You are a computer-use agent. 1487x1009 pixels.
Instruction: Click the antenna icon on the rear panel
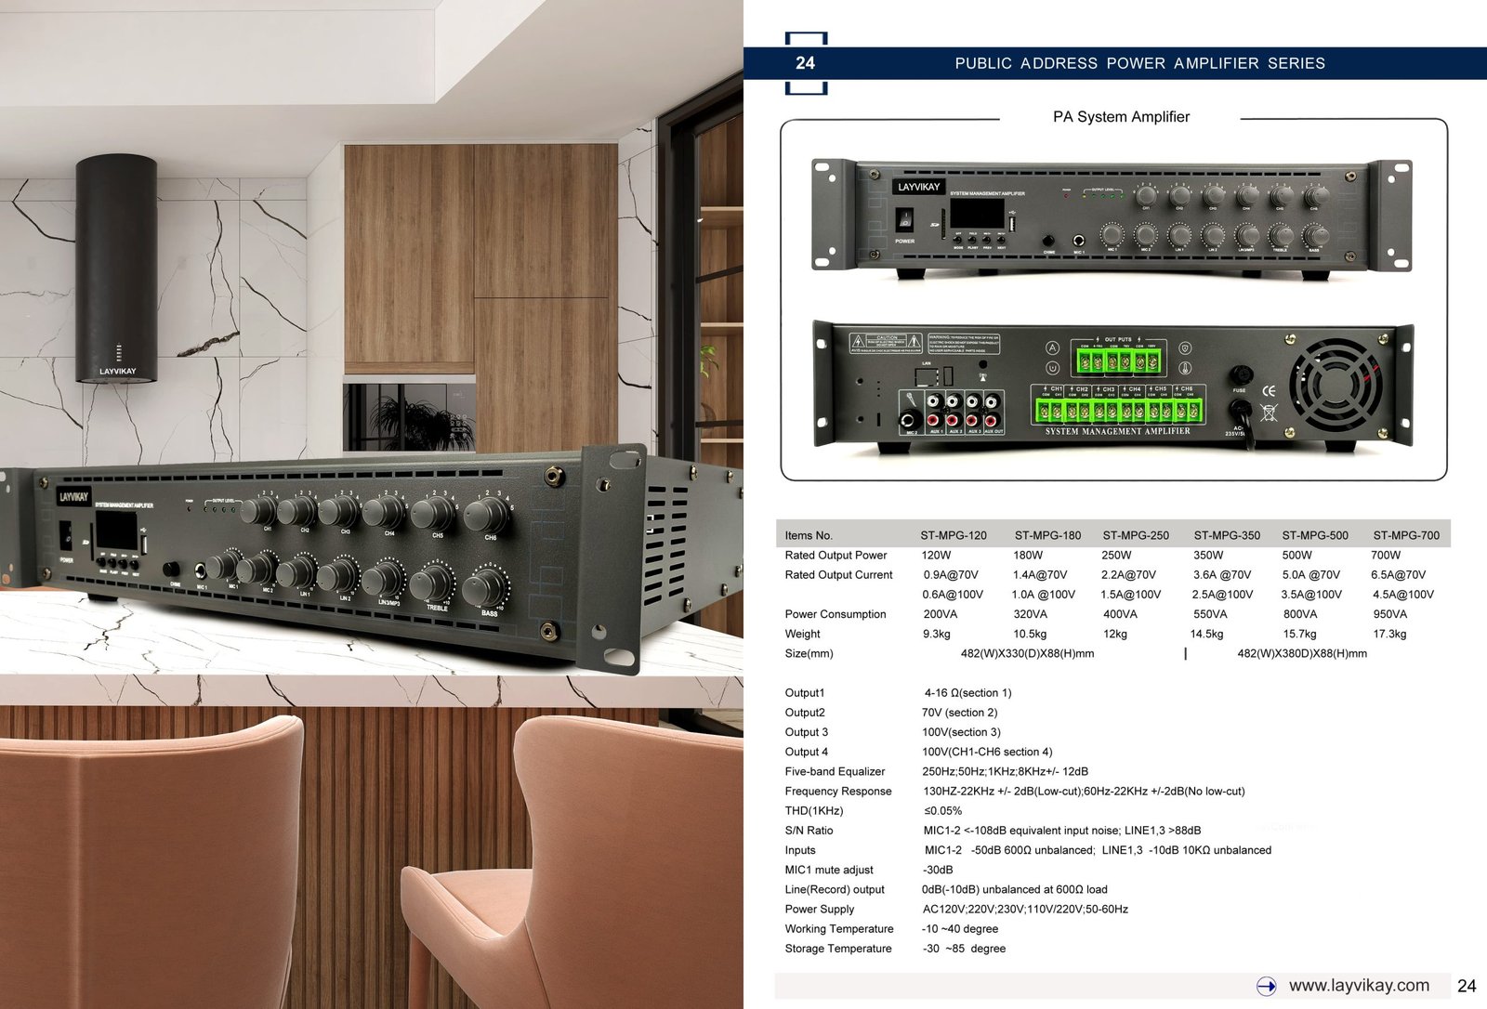point(982,376)
